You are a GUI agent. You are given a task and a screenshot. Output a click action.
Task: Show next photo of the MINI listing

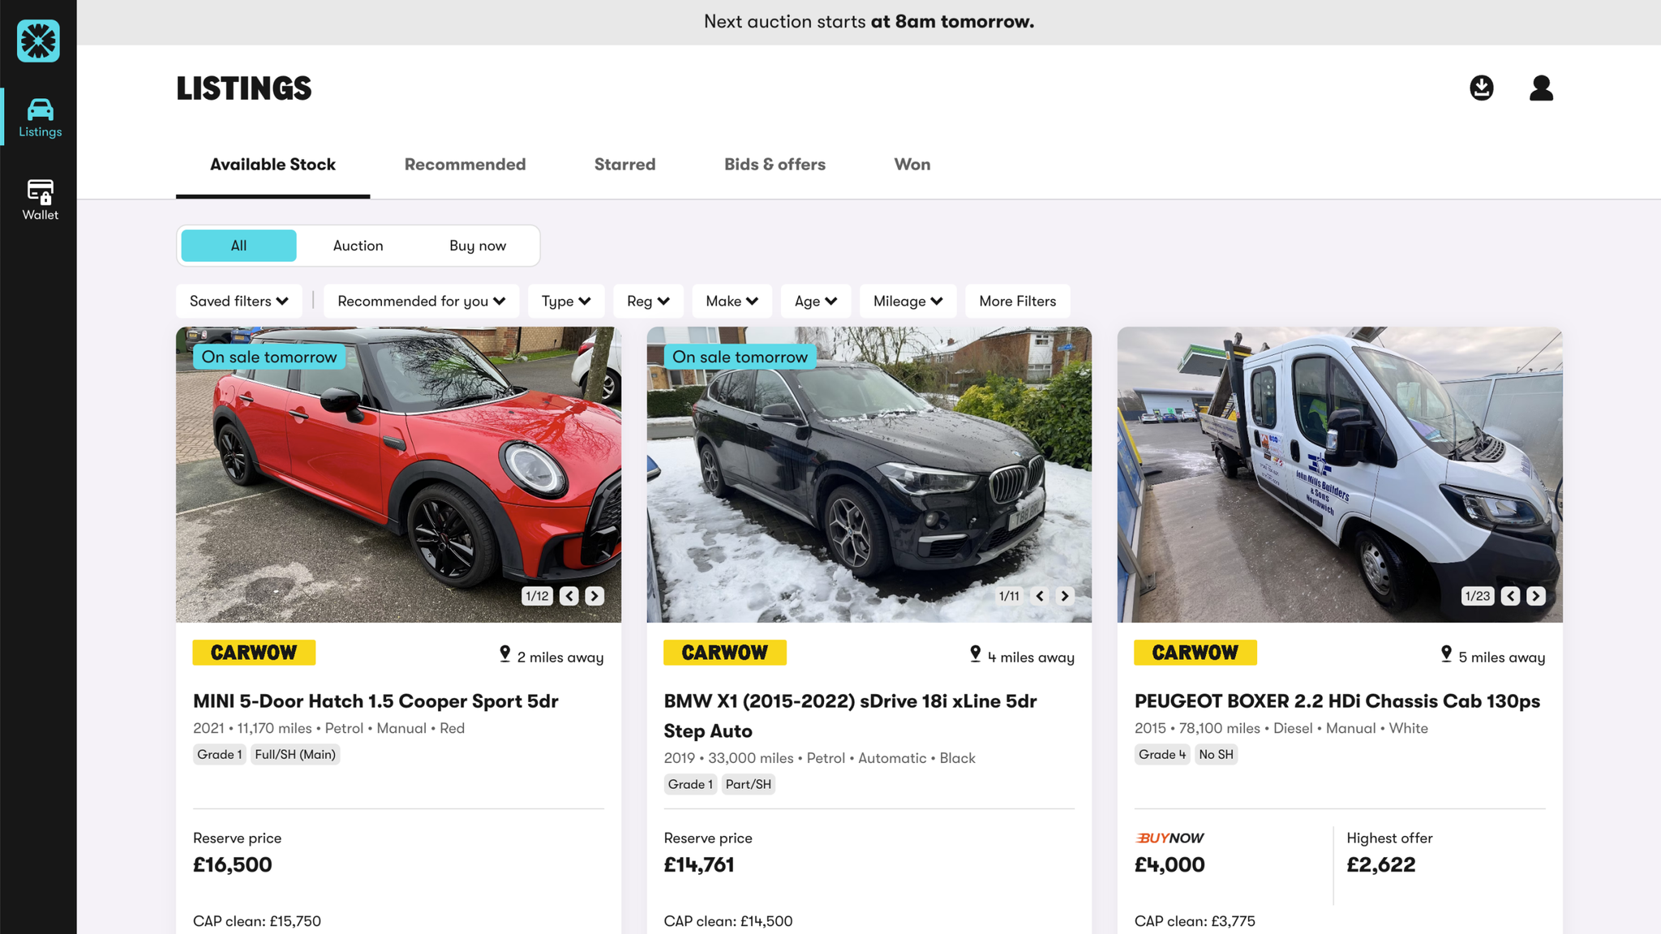(594, 596)
